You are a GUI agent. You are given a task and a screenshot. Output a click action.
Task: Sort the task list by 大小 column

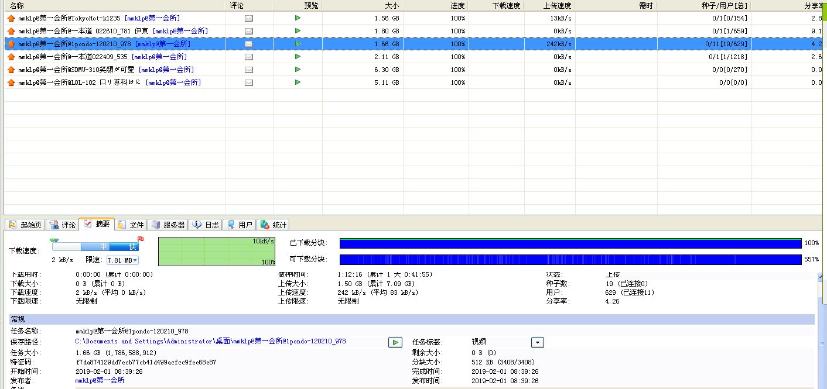(x=362, y=5)
